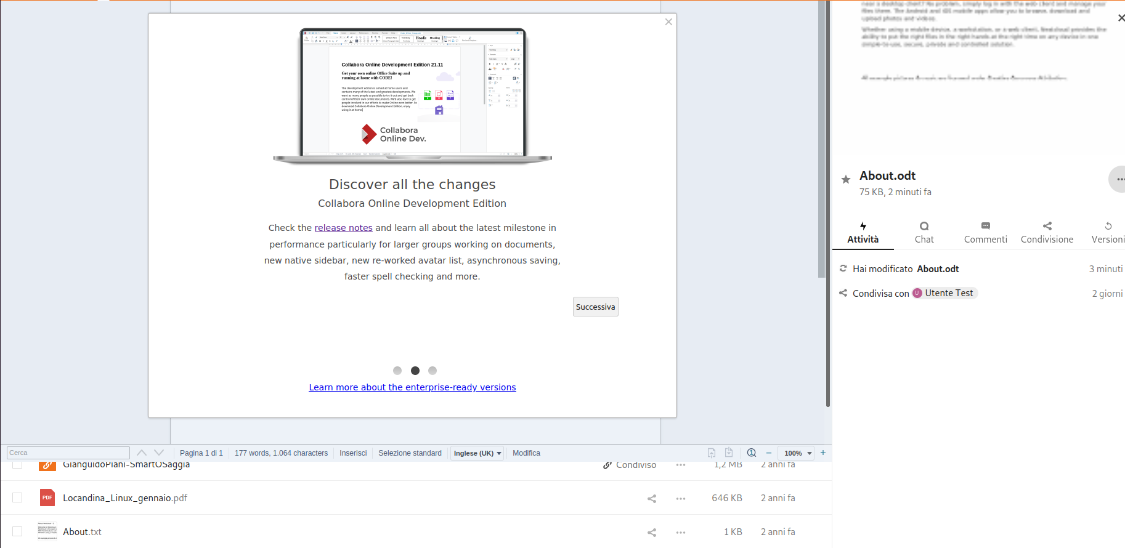Click About.odt in the modified activity
1125x548 pixels.
click(x=938, y=269)
